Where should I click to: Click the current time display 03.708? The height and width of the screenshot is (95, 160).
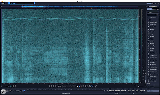point(9,91)
